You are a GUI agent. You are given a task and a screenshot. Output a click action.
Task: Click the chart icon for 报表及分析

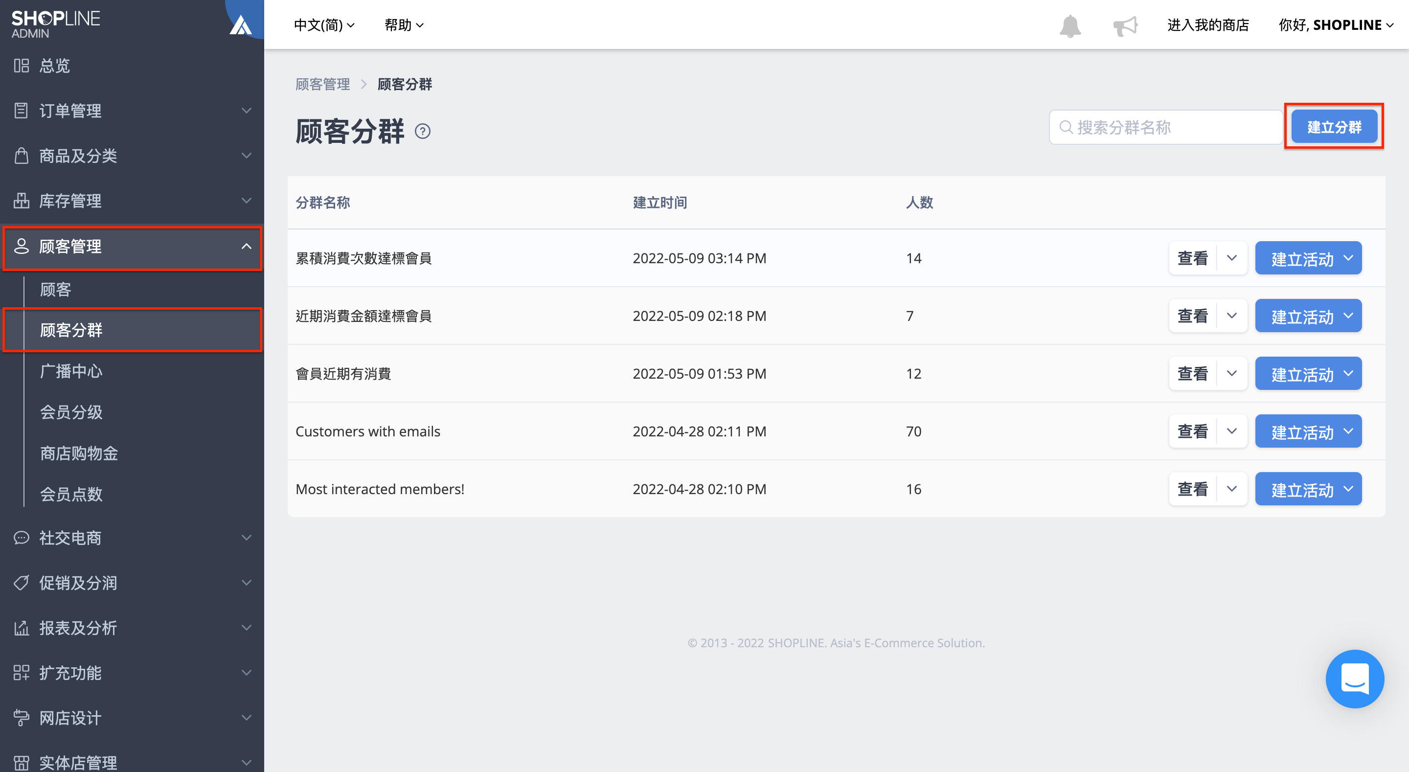coord(22,628)
